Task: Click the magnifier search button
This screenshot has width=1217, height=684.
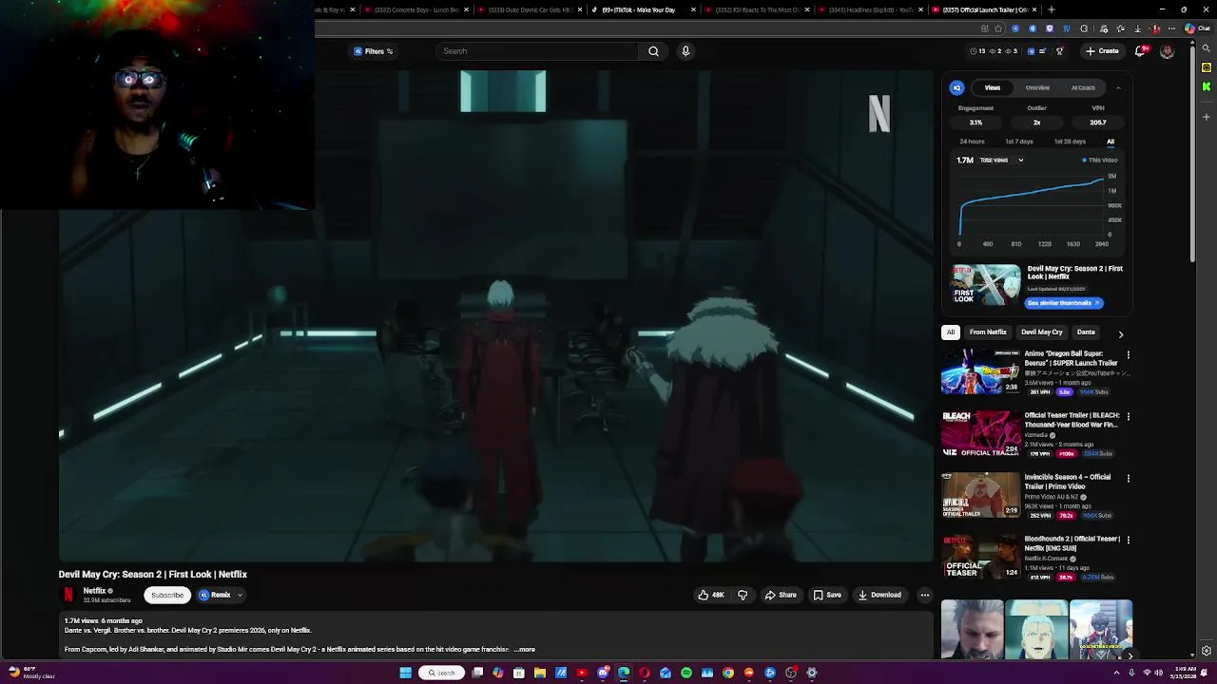Action: pyautogui.click(x=653, y=51)
